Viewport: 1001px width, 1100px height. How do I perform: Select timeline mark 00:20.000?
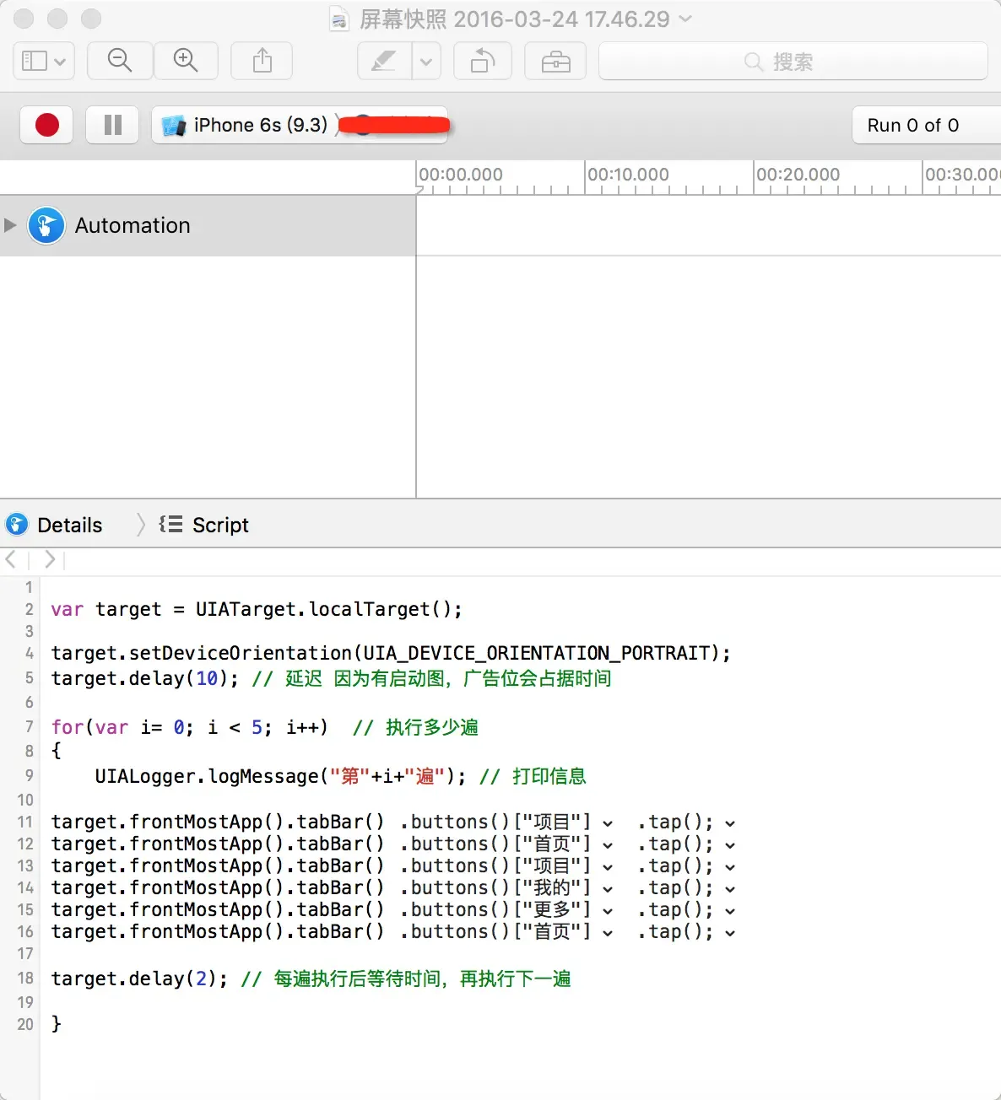tap(798, 175)
